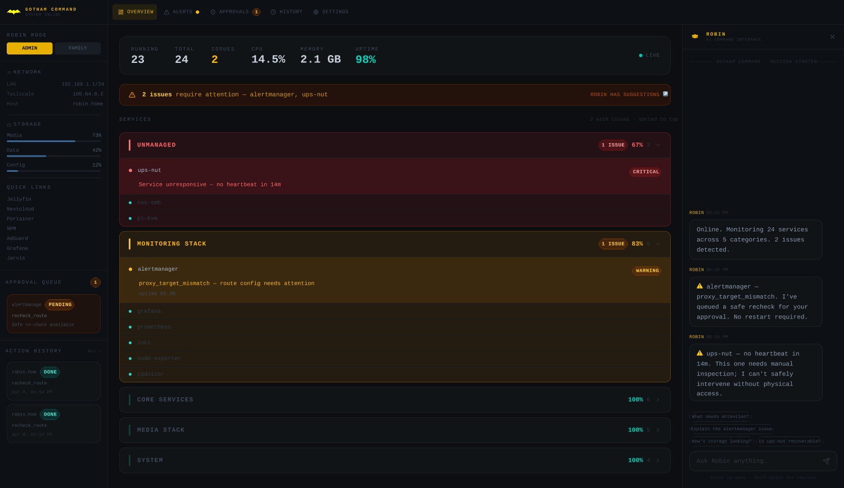Switch Robin mode to Admin
This screenshot has width=844, height=488.
(x=30, y=48)
